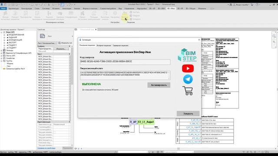Click the Удаление изоляции ribbon tool
The image size is (278, 156).
60,16
